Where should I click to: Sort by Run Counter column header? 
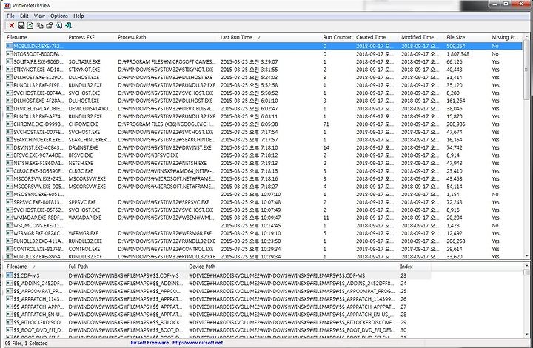[338, 37]
